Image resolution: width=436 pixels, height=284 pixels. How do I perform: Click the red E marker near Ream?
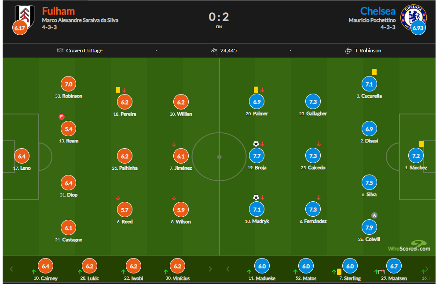click(62, 117)
